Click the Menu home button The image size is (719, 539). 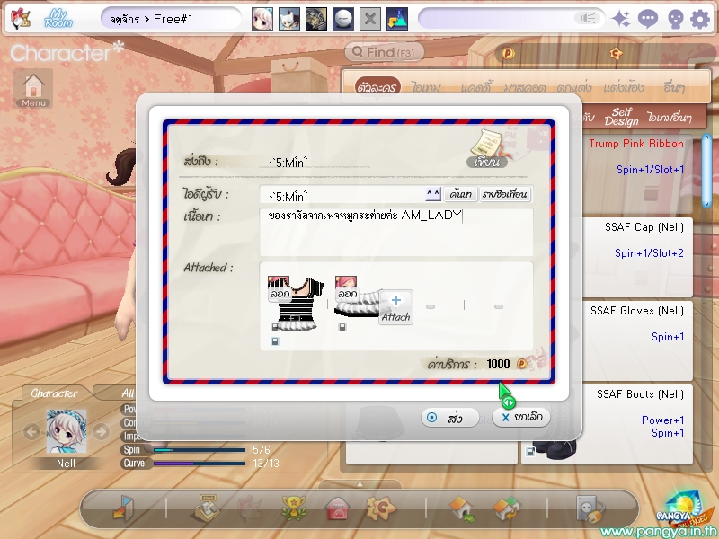(33, 88)
